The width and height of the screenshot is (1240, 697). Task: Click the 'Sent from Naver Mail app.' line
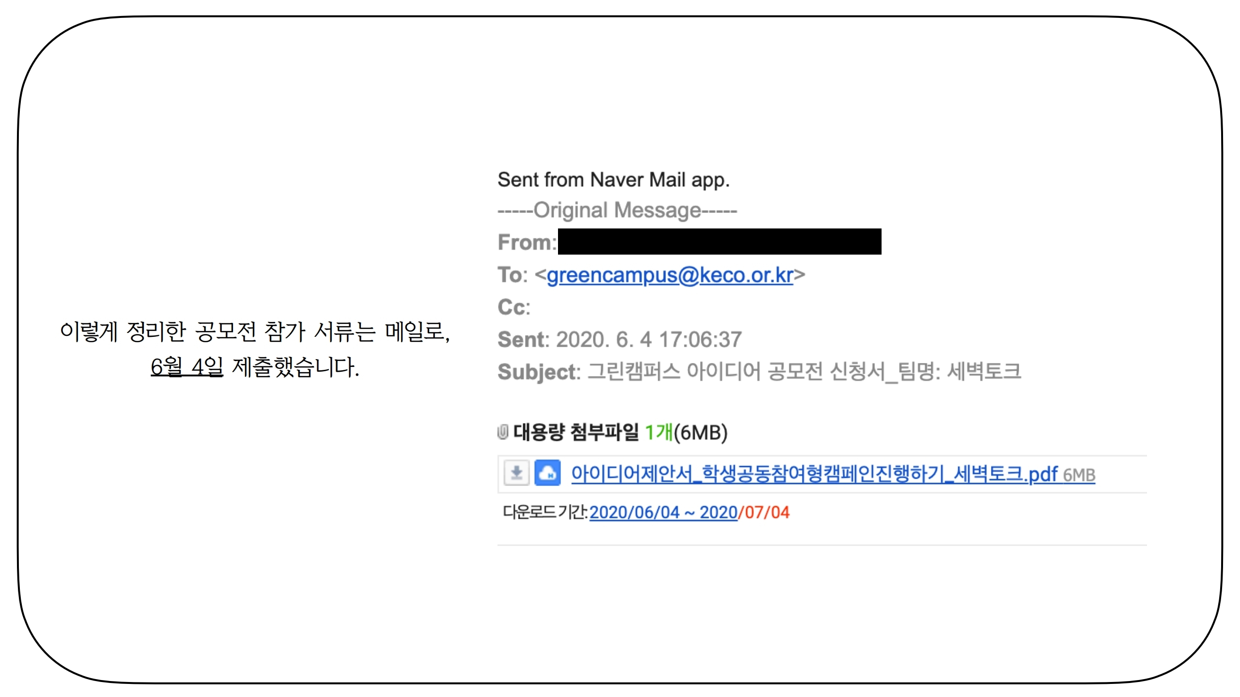click(614, 180)
